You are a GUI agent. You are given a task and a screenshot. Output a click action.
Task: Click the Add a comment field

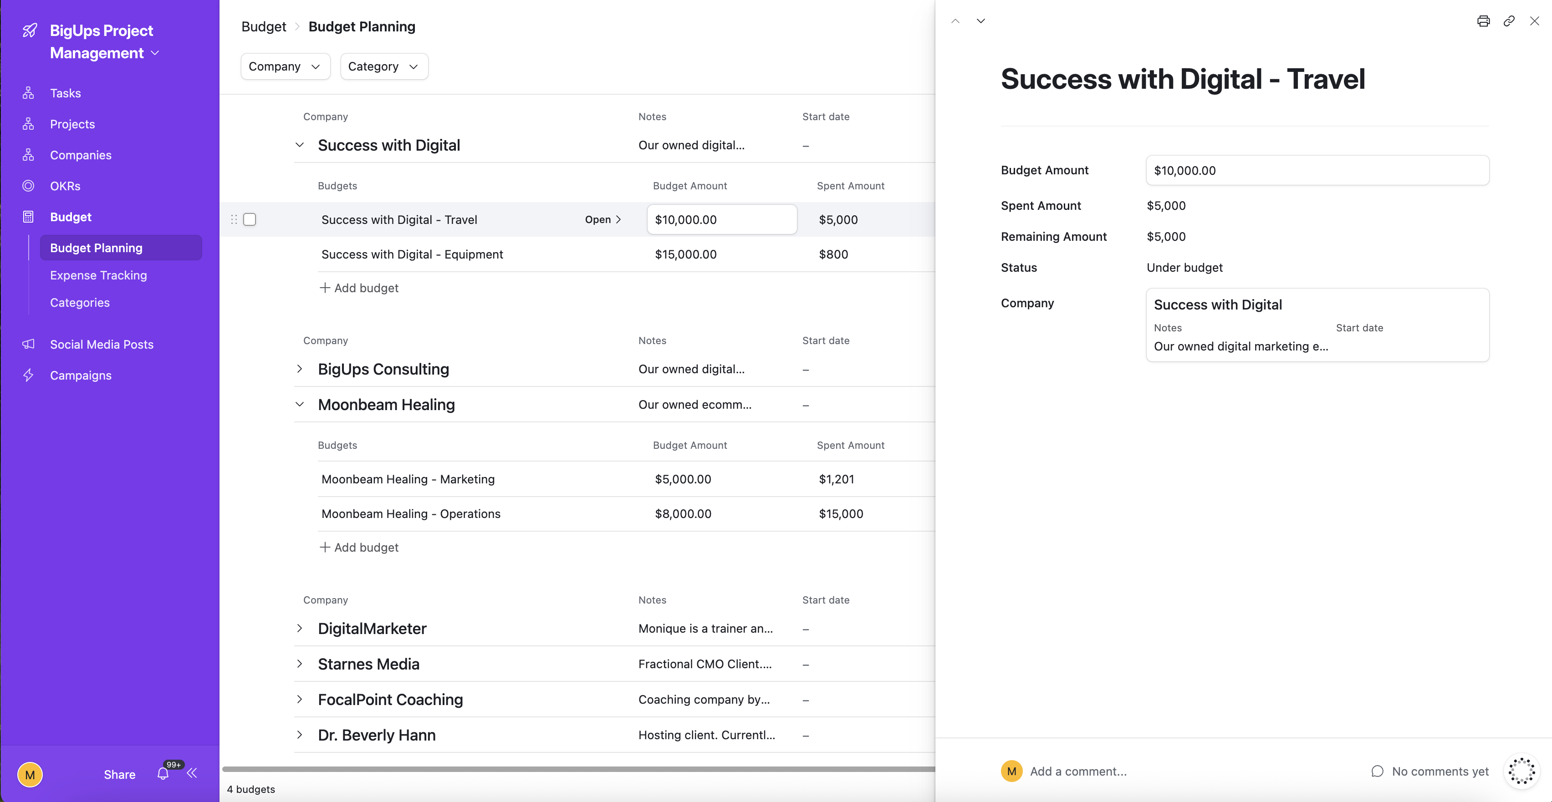(x=1078, y=772)
